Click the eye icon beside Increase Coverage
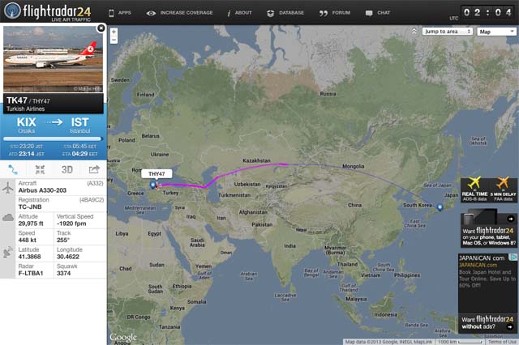Viewport: 519px width, 345px height. coord(151,13)
